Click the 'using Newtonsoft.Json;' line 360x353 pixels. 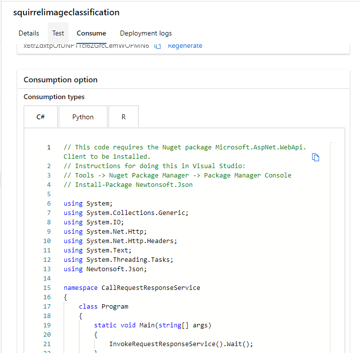pyautogui.click(x=105, y=269)
